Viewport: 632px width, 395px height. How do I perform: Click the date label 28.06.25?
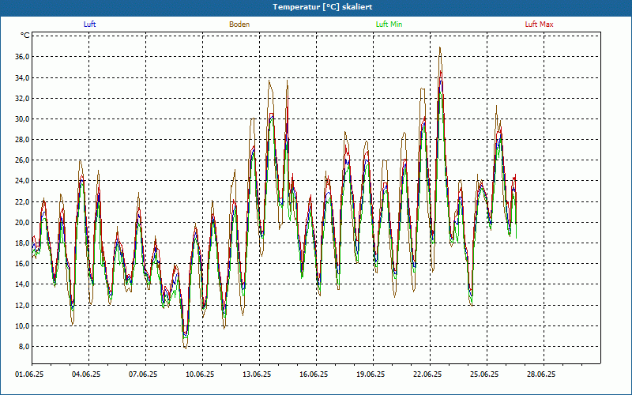click(x=540, y=374)
